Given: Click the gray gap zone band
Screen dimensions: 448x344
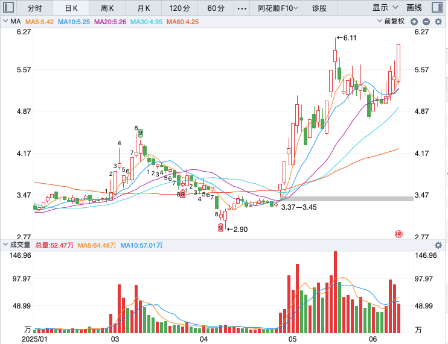Looking at the screenshot, I should point(347,199).
